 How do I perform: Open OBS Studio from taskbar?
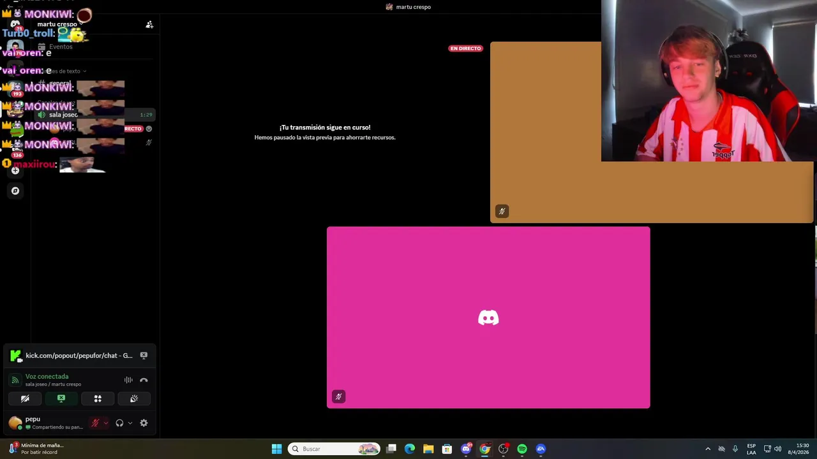504,449
